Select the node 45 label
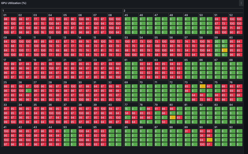 point(126,15)
